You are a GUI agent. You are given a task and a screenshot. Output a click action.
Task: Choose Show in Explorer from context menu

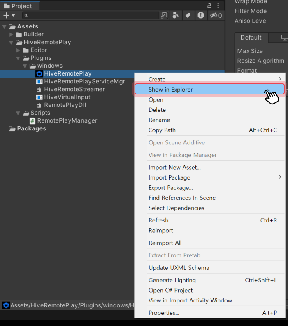coord(170,90)
